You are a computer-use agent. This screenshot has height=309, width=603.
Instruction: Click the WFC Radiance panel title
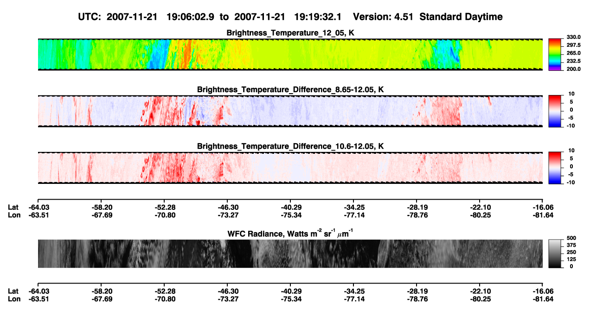(x=290, y=233)
